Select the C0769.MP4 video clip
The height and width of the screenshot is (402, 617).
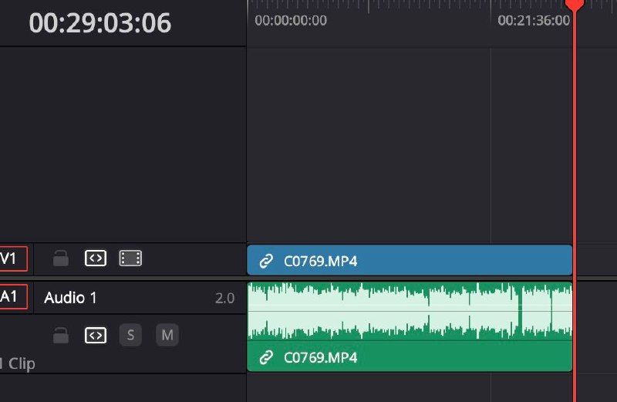point(410,260)
